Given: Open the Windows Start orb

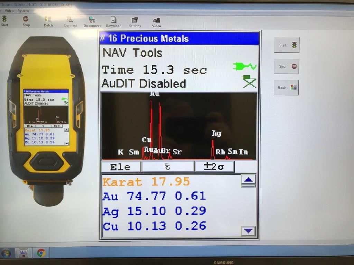Looking at the screenshot, I should (x=6, y=253).
